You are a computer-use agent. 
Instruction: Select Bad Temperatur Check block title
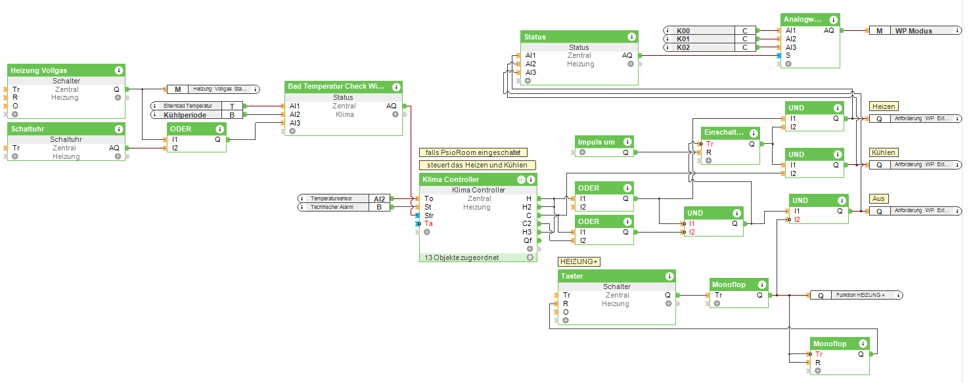[336, 87]
